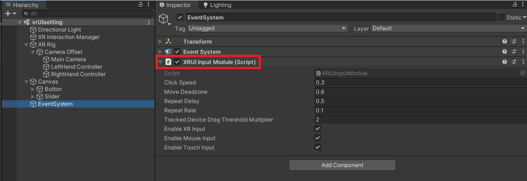527x181 pixels.
Task: Open the create dropdown arrow next to plus
Action: (x=14, y=14)
